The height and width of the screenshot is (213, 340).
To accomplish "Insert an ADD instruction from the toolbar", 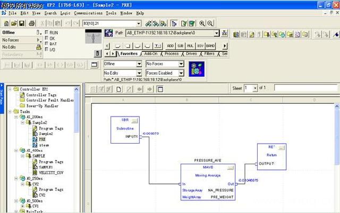I will coord(171,46).
